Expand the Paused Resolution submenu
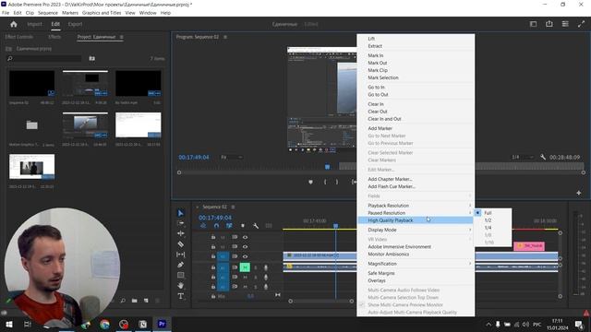The width and height of the screenshot is (591, 332). [416, 213]
